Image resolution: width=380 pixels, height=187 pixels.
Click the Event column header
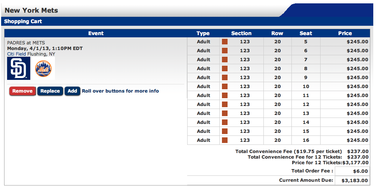96,33
